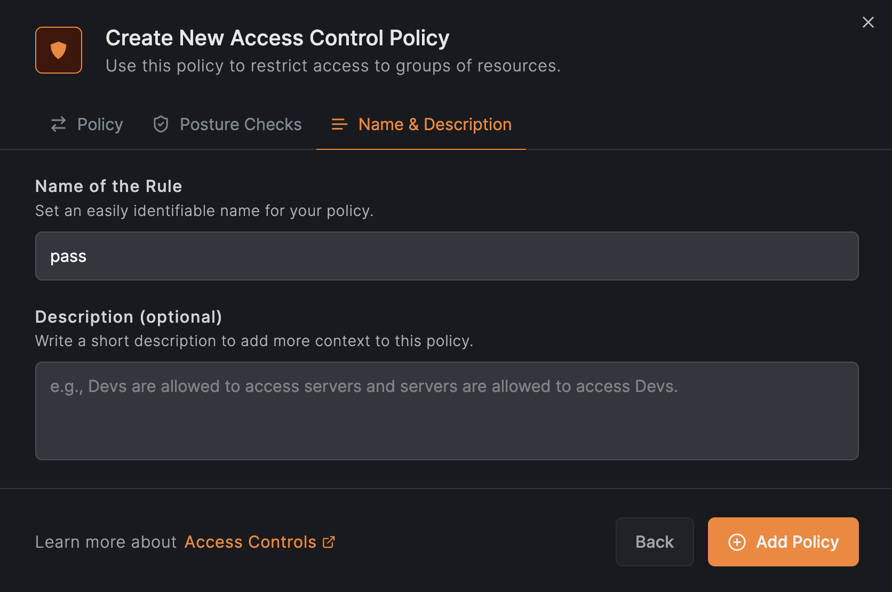Click the 'Learn more about' footer text

click(x=106, y=542)
